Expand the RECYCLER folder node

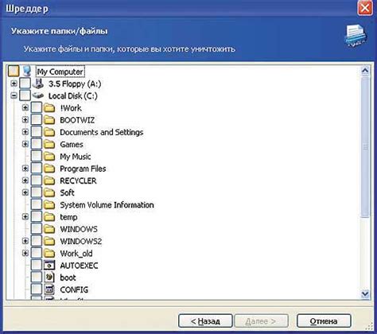[25, 181]
